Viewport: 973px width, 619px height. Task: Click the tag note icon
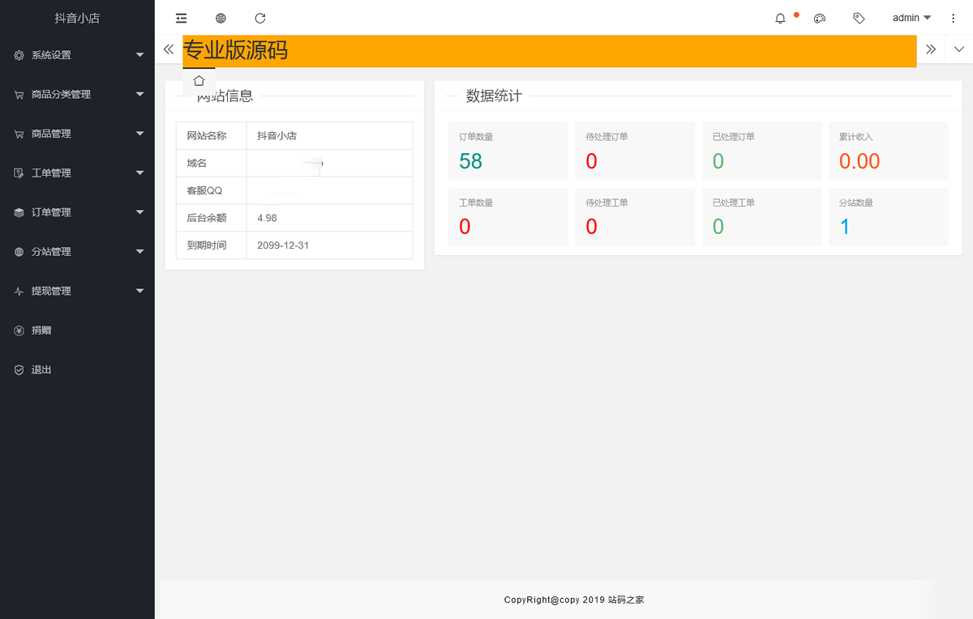click(859, 18)
